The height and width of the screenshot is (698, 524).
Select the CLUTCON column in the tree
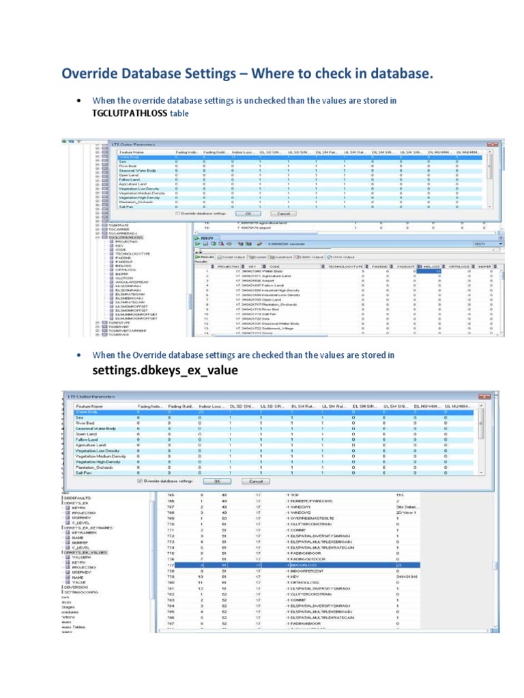point(124,278)
